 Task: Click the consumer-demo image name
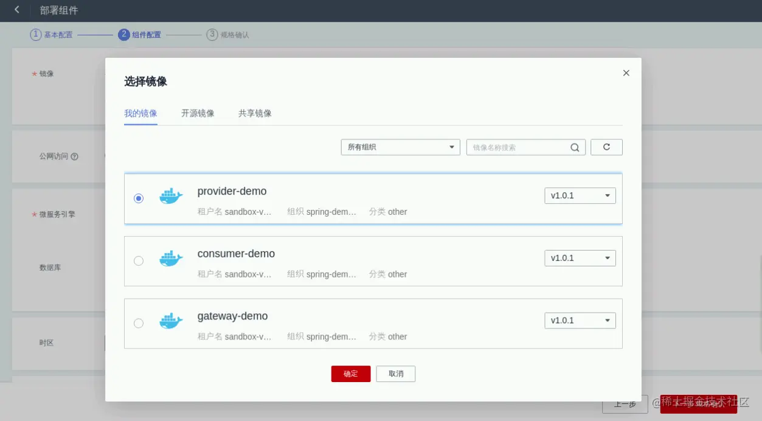tap(236, 254)
